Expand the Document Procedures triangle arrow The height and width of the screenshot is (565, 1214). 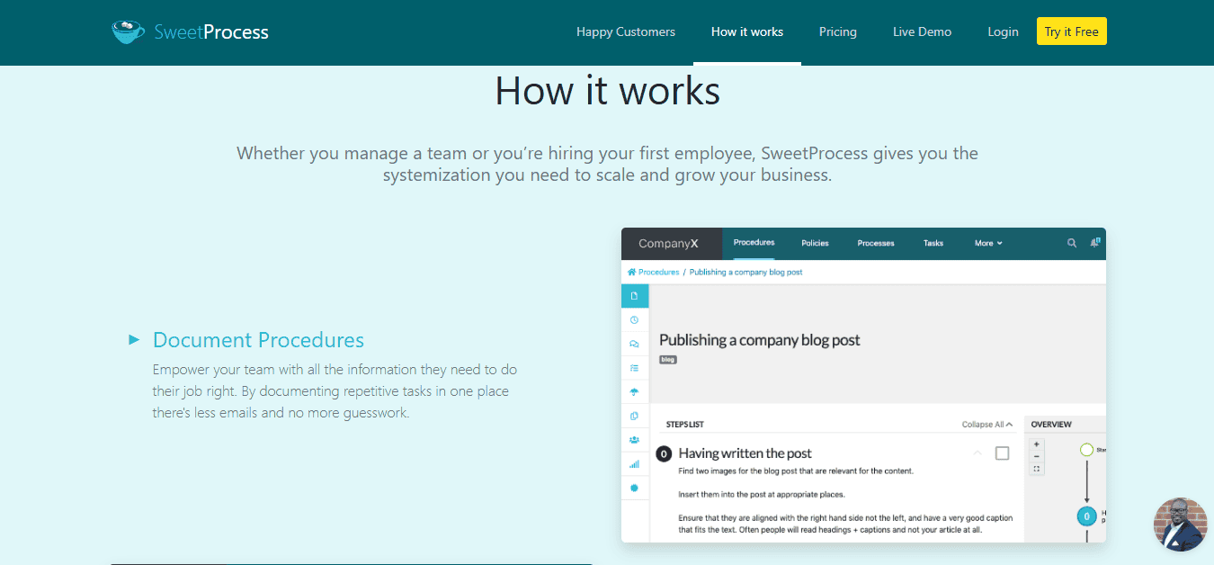134,339
